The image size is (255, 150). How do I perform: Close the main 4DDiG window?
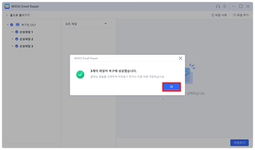tap(248, 6)
